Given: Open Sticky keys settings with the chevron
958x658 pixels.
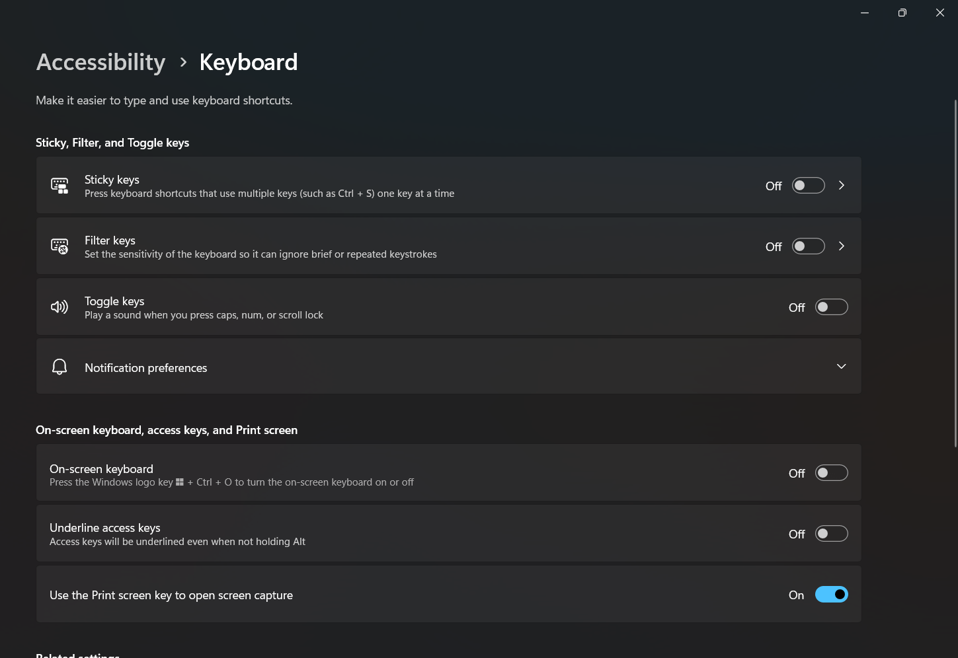Looking at the screenshot, I should pyautogui.click(x=841, y=185).
